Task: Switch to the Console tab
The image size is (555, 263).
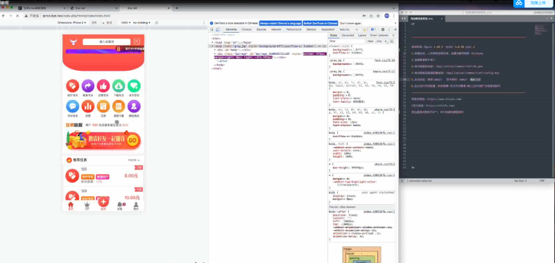Action: pos(246,29)
